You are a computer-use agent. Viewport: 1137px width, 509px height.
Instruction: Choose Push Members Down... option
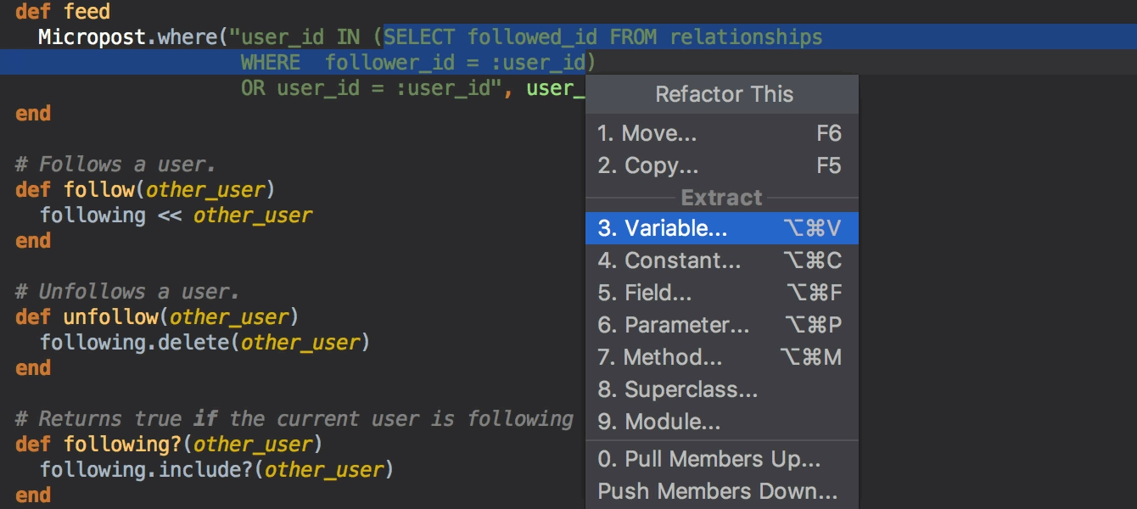tap(721, 491)
